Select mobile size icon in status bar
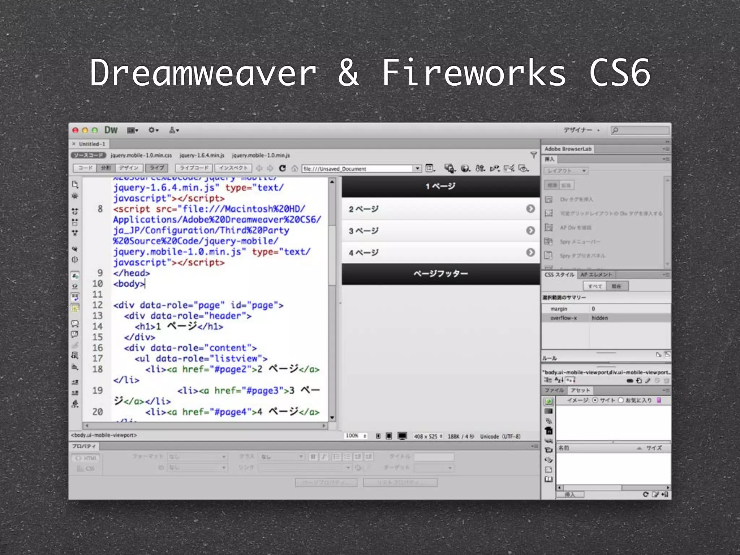The height and width of the screenshot is (555, 740). [378, 436]
